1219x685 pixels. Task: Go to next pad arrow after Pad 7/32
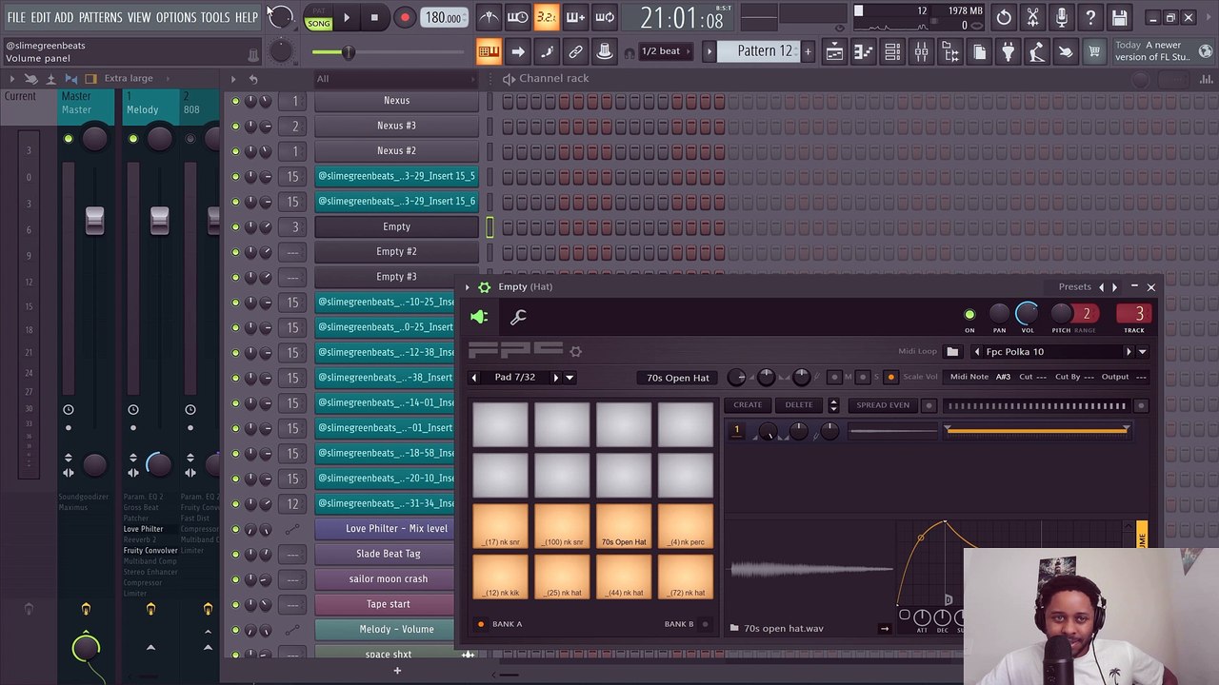(x=556, y=378)
